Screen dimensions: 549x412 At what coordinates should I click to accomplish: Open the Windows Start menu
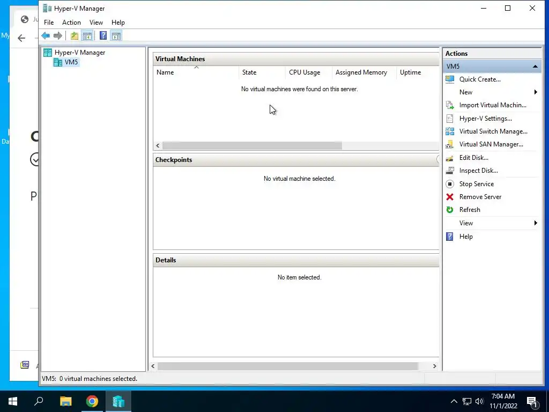tap(13, 401)
